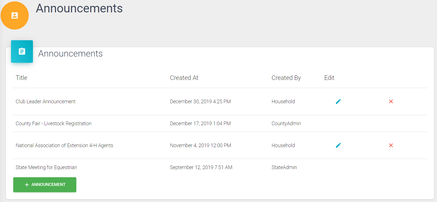The width and height of the screenshot is (437, 202).
Task: Open the Club Leader Announcement title
Action: click(x=46, y=102)
